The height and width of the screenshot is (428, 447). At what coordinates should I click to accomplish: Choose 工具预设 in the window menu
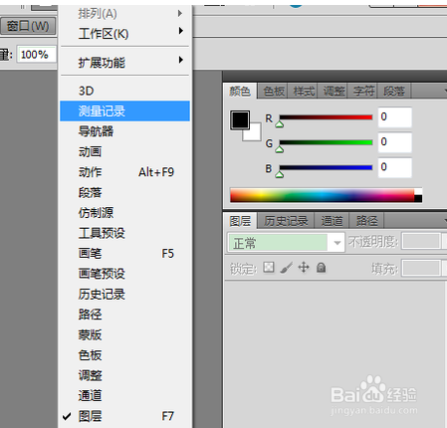(x=124, y=233)
